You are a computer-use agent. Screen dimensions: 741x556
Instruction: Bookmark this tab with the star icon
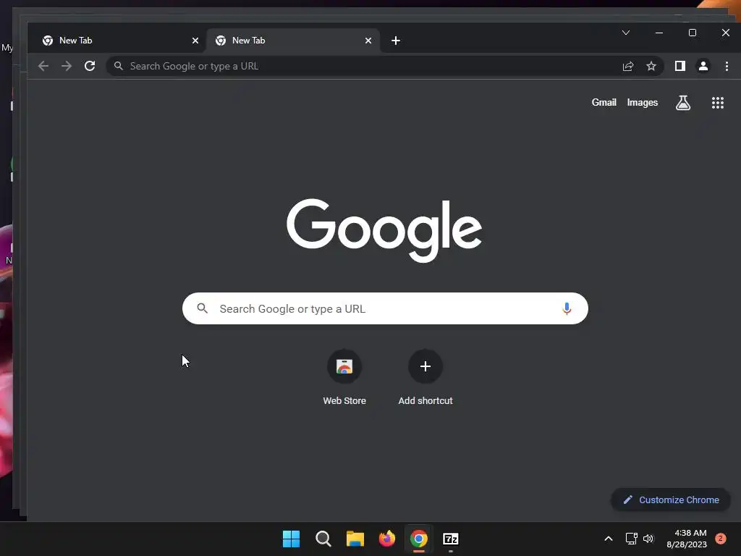coord(651,66)
